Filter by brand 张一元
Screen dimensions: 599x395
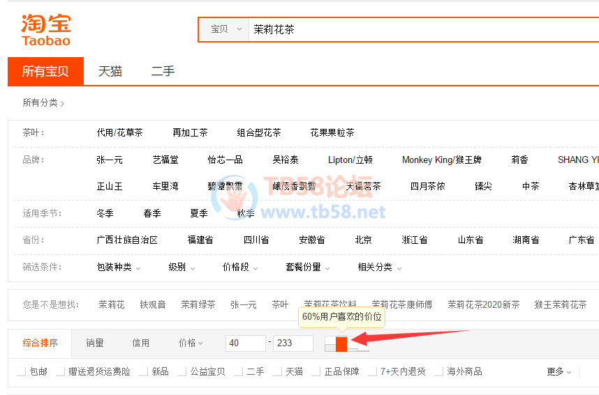coord(110,160)
